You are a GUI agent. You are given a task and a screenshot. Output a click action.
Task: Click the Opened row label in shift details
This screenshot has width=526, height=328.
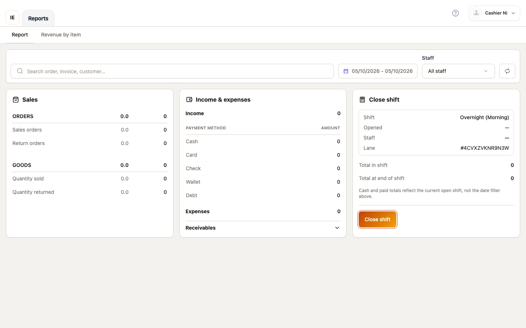click(x=373, y=128)
